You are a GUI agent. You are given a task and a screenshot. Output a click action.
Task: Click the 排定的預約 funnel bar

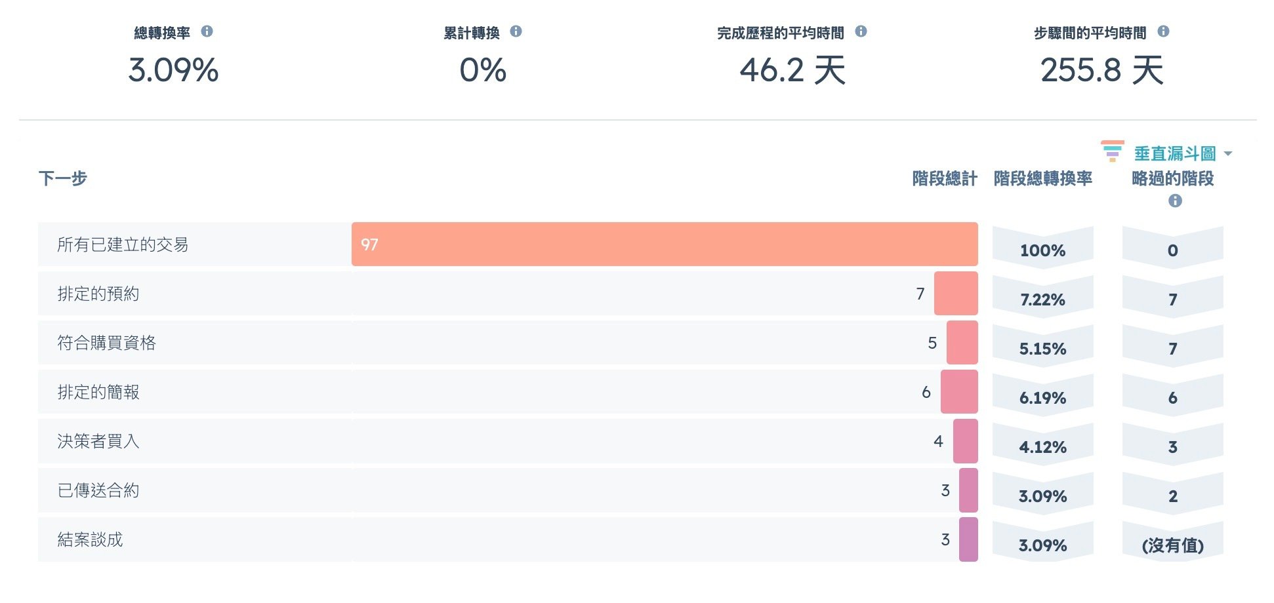[x=956, y=294]
